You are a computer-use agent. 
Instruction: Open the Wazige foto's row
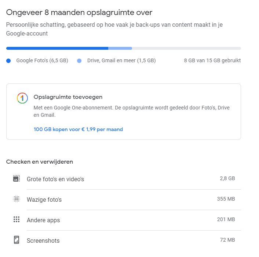(44, 200)
